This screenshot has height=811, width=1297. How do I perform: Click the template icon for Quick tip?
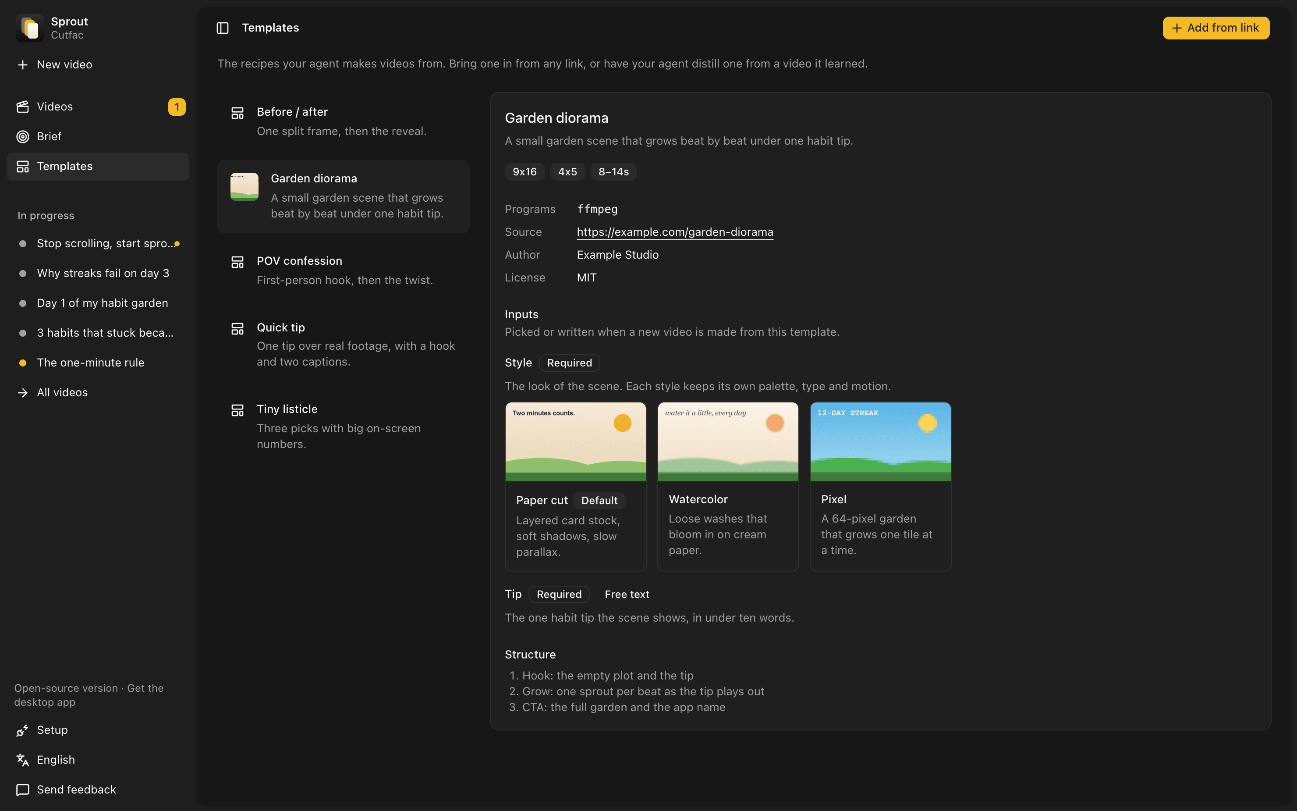tap(237, 329)
